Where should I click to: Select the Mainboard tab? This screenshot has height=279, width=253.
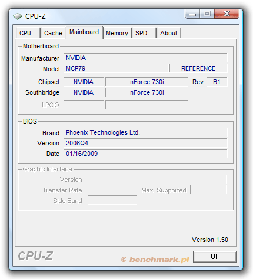(x=84, y=32)
